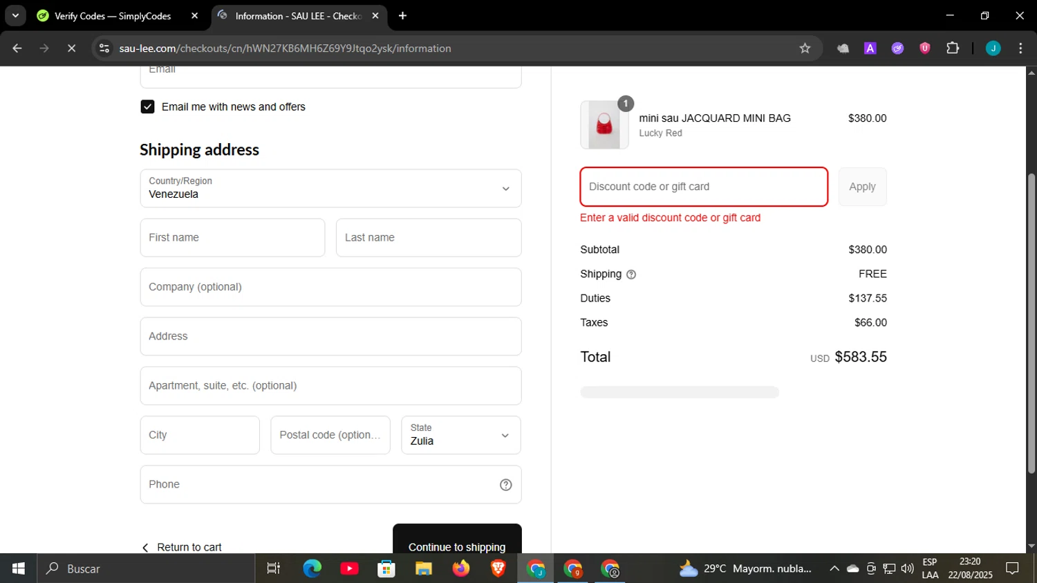
Task: Launch Firefox from taskbar
Action: pos(461,568)
